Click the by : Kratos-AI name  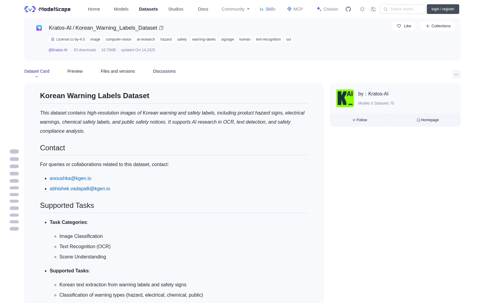point(373,94)
